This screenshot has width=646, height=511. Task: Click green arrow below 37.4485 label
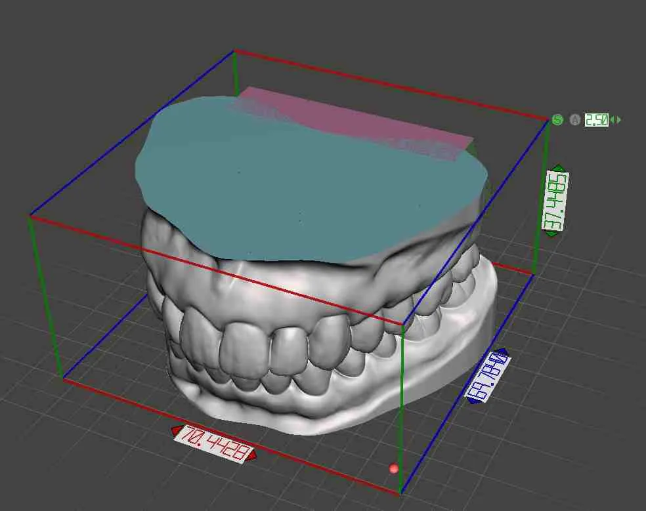[551, 234]
